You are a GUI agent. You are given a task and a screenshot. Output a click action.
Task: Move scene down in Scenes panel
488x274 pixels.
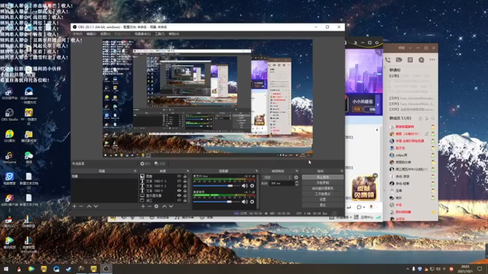[96, 206]
